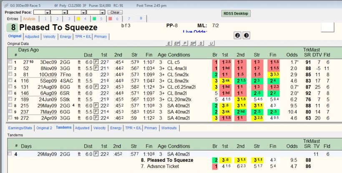The image size is (342, 173).
Task: Open the Workouts tab
Action: pyautogui.click(x=169, y=128)
